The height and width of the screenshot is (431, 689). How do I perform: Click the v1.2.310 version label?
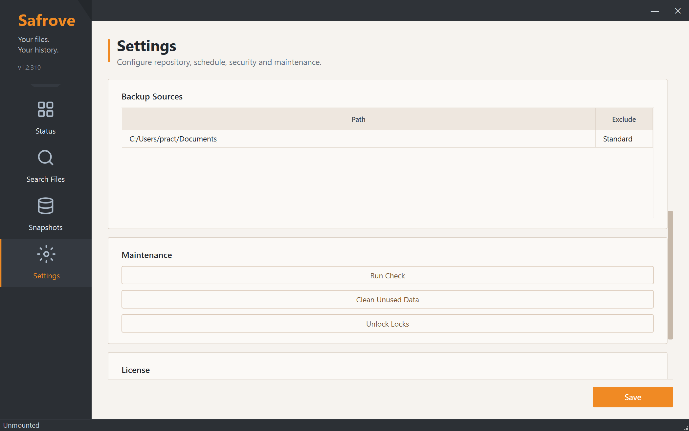click(30, 68)
